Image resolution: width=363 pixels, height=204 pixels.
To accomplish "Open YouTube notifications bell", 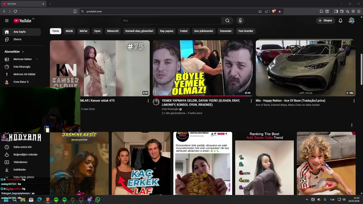I will click(341, 21).
